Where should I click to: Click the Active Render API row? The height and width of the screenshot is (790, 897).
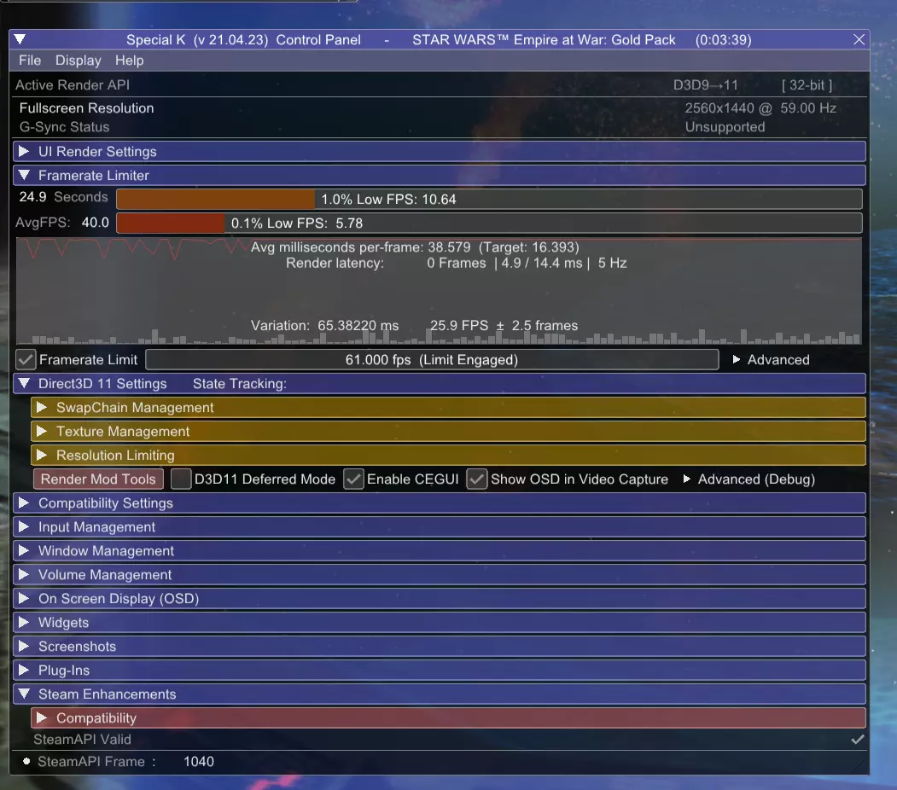coord(440,85)
